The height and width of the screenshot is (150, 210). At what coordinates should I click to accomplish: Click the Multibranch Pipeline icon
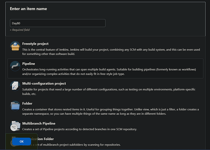click(15, 126)
